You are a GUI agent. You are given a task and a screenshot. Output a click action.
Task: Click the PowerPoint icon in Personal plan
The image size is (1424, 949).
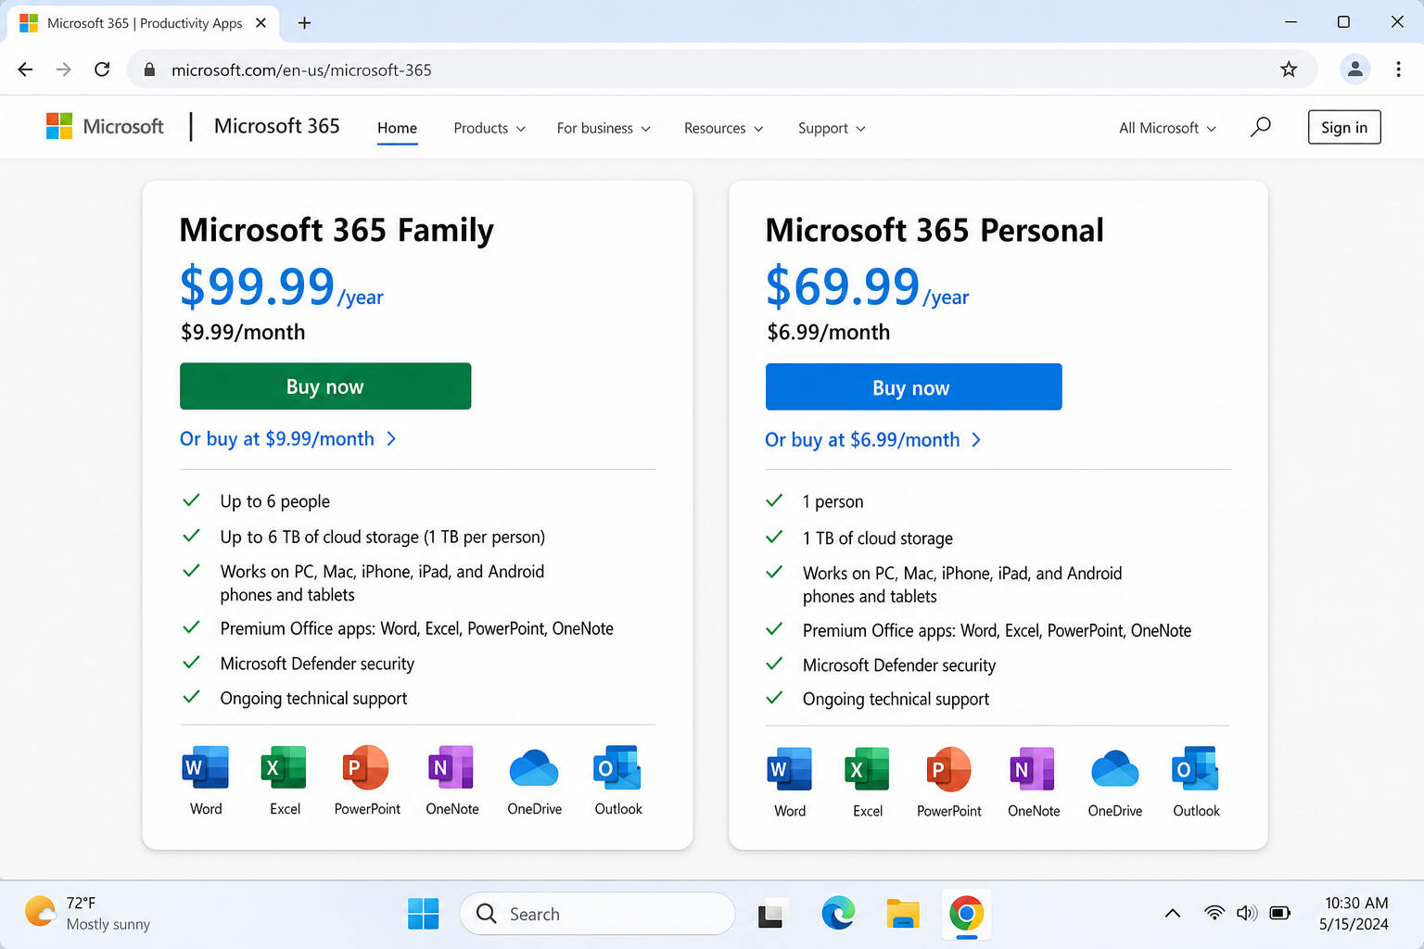949,769
